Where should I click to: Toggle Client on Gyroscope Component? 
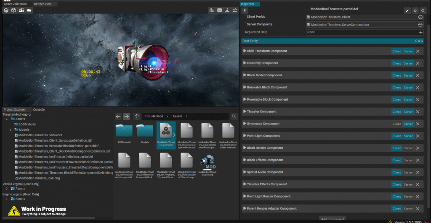coord(396,124)
